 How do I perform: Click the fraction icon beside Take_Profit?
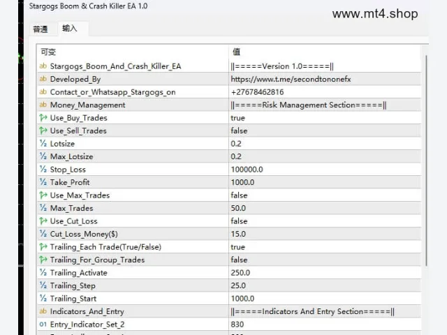pyautogui.click(x=43, y=182)
